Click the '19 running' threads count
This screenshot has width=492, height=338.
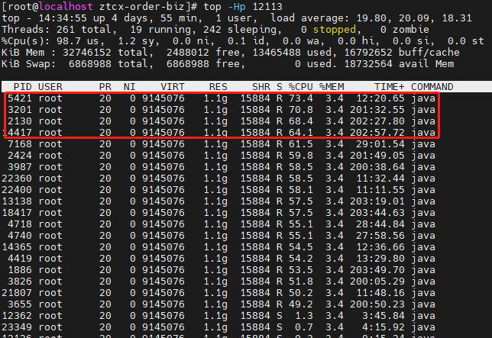point(160,30)
